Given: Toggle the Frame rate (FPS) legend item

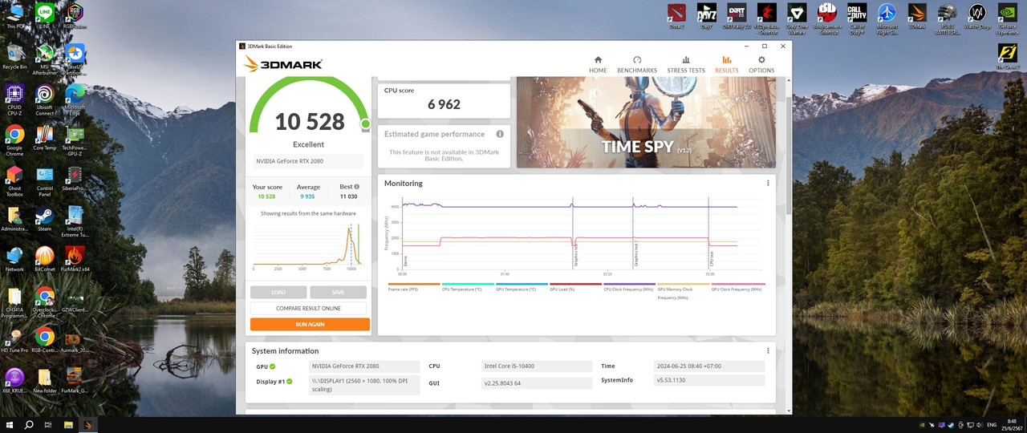Looking at the screenshot, I should coord(413,287).
